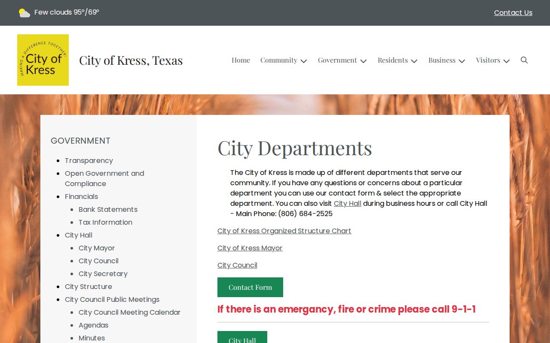550x343 pixels.
Task: Open the City Council content link
Action: coord(237,265)
